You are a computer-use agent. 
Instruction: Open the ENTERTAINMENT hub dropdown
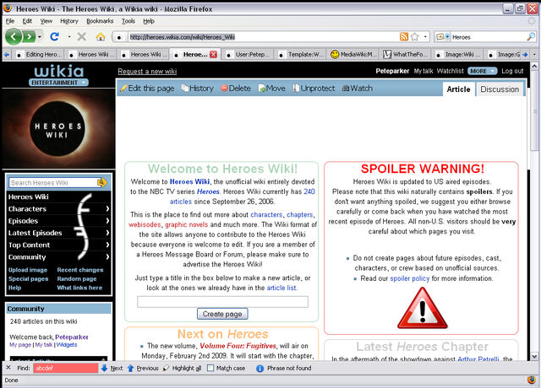point(58,83)
